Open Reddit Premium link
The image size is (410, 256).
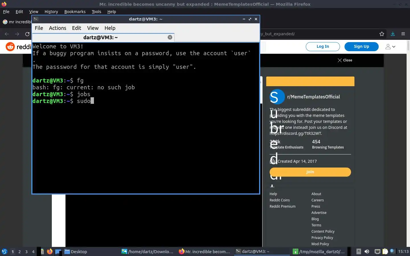tap(282, 207)
